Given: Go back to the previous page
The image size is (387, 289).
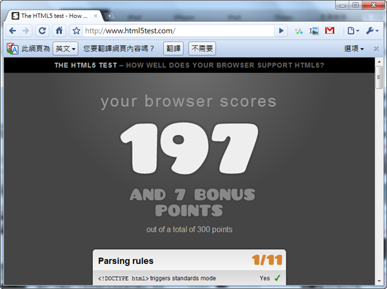Looking at the screenshot, I should [x=13, y=31].
